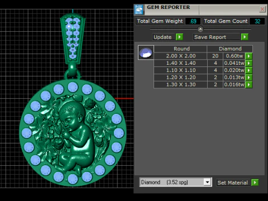Click the Total Gem Count value 32
Image resolution: width=268 pixels, height=201 pixels.
(257, 21)
